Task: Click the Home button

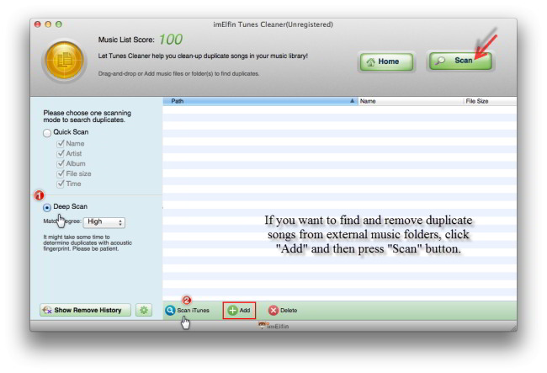Action: tap(386, 61)
